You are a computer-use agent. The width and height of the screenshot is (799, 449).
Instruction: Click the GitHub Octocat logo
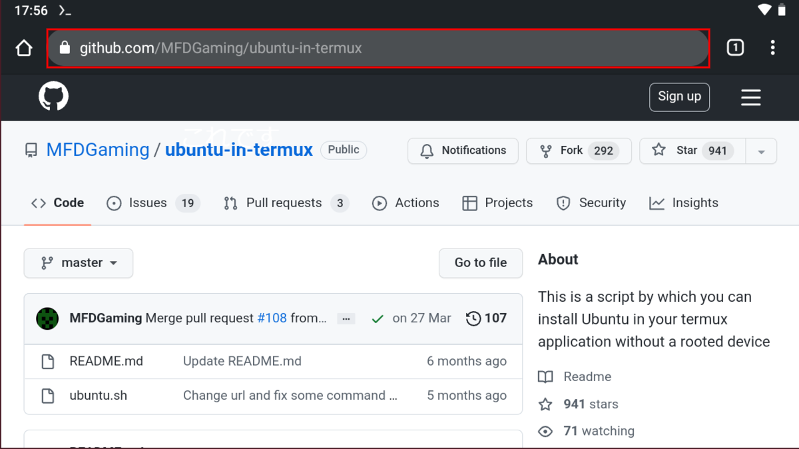53,97
